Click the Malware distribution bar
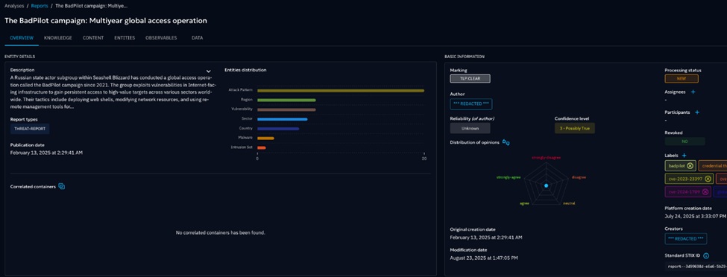 point(265,138)
